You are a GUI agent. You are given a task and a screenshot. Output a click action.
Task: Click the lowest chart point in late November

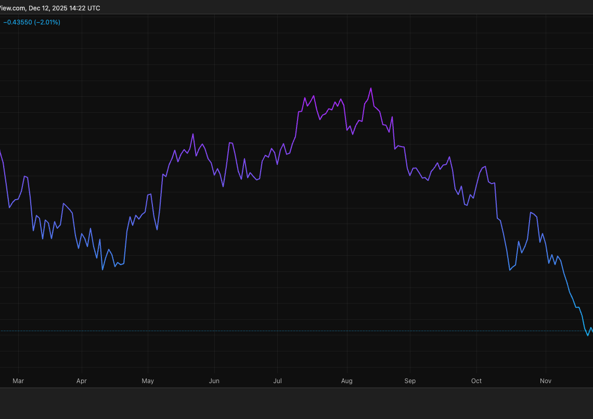point(588,335)
